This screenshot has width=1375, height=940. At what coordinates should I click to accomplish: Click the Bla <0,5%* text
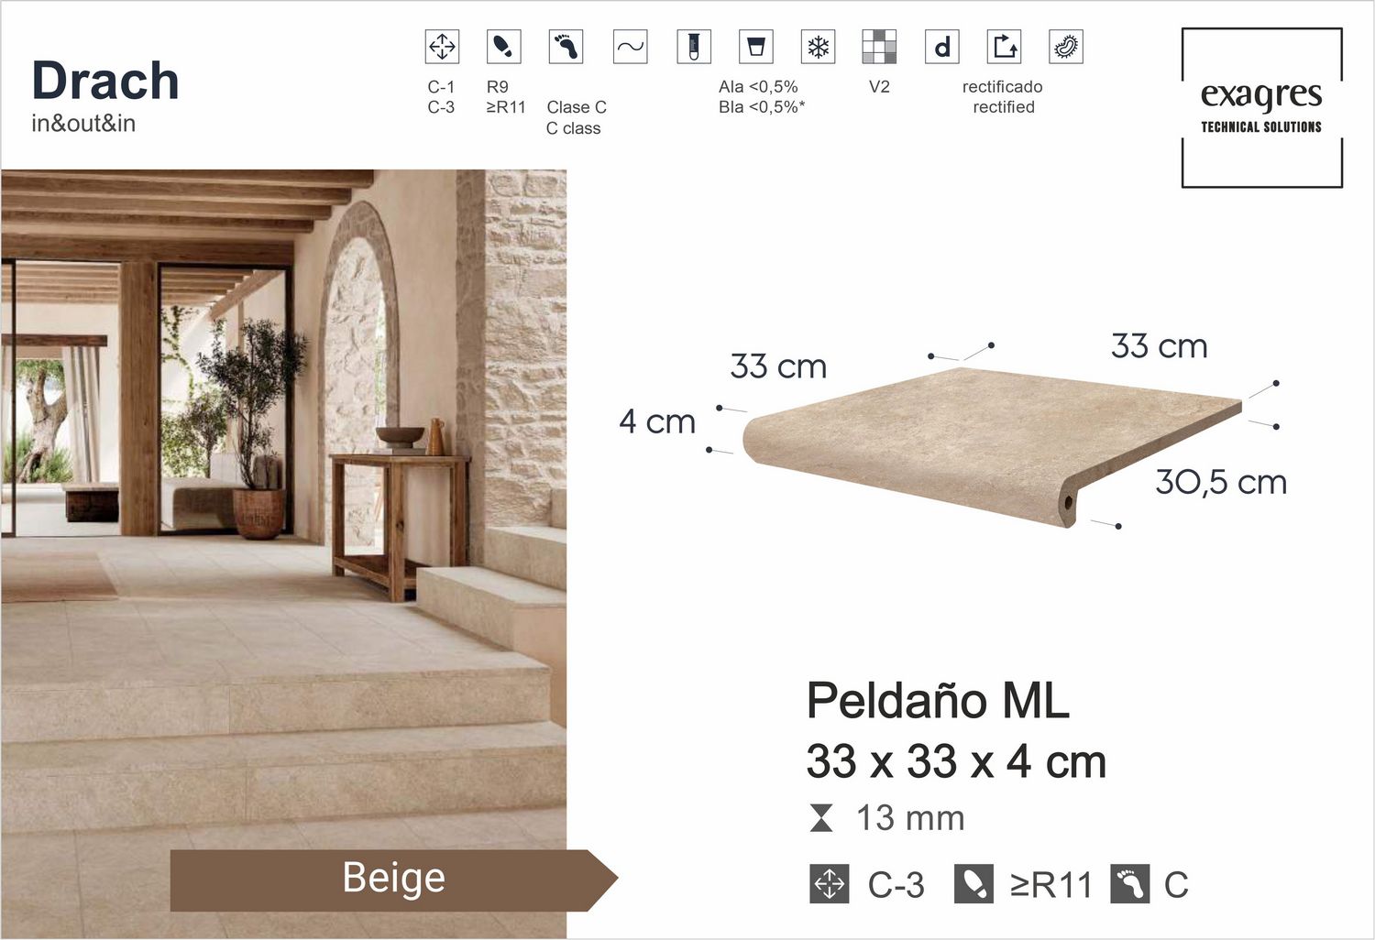(x=762, y=107)
